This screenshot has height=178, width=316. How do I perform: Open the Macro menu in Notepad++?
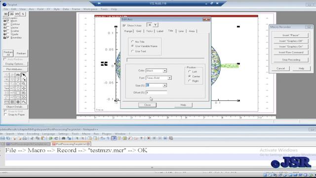coord(86,134)
